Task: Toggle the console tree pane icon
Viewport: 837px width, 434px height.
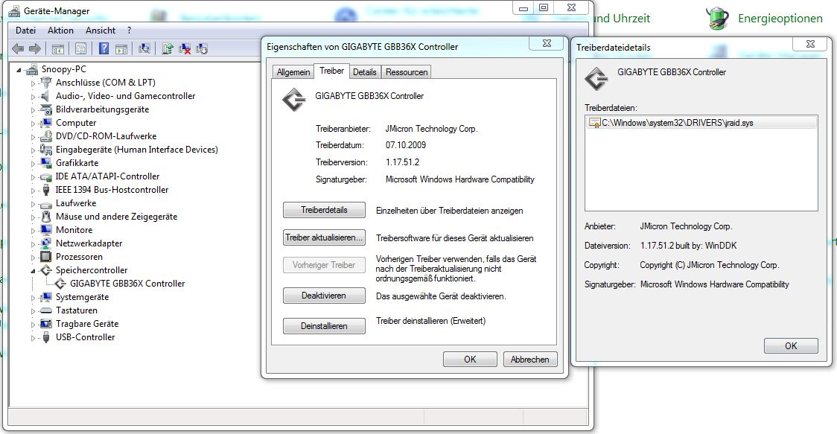Action: tap(58, 49)
